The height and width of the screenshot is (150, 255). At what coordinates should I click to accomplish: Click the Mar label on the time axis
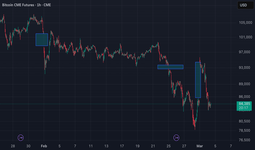200,146
